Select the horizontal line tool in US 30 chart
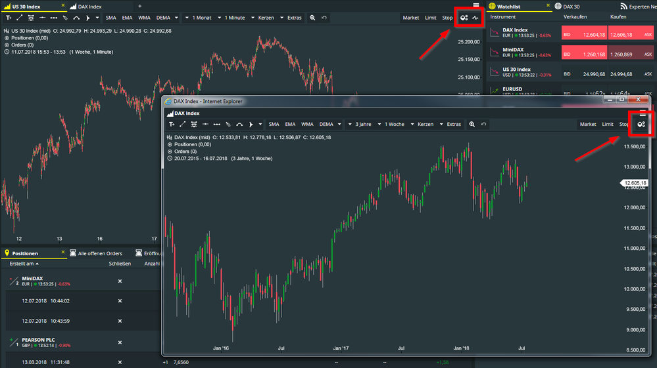Image resolution: width=657 pixels, height=368 pixels. point(42,18)
